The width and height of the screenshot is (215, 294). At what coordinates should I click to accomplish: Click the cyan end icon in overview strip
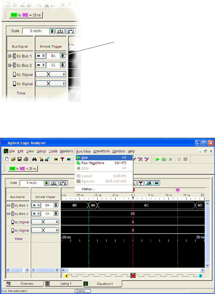201,276
